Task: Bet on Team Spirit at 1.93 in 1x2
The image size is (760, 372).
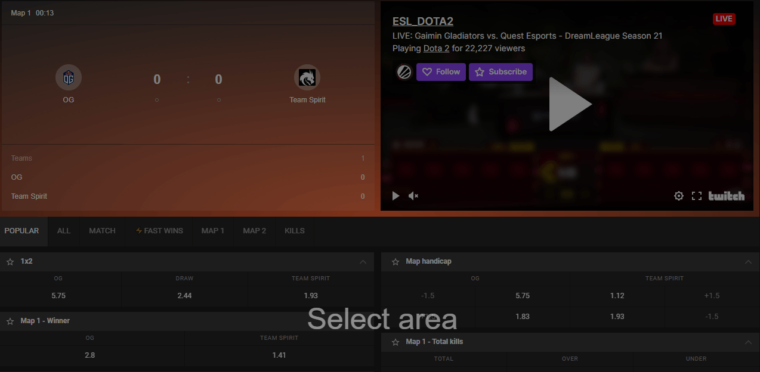Action: coord(311,296)
